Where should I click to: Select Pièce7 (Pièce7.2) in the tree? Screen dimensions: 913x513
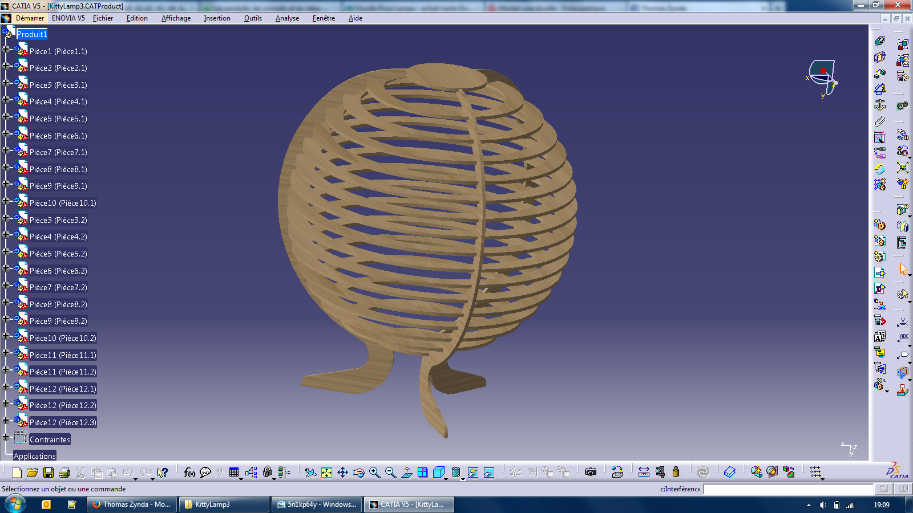58,288
